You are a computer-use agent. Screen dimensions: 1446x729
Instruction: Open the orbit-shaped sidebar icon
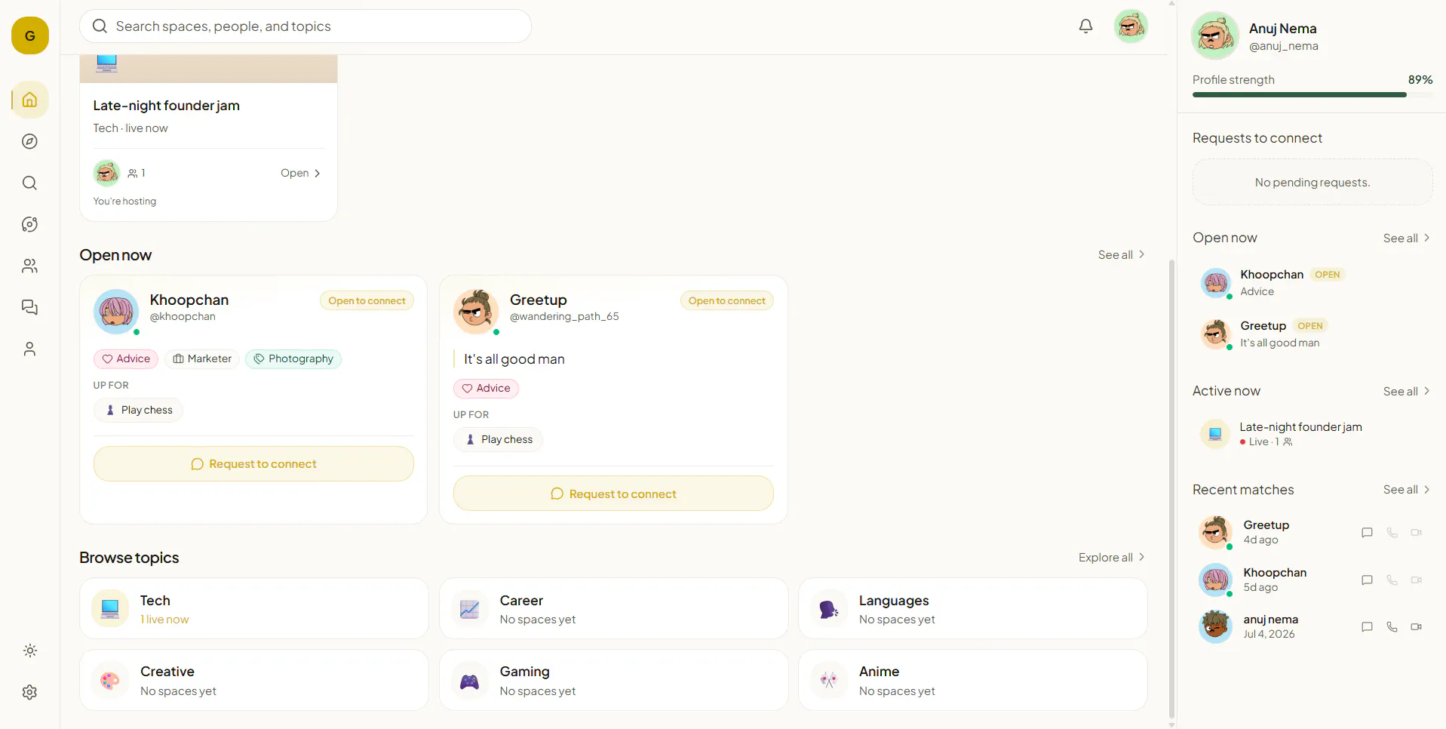pos(30,224)
